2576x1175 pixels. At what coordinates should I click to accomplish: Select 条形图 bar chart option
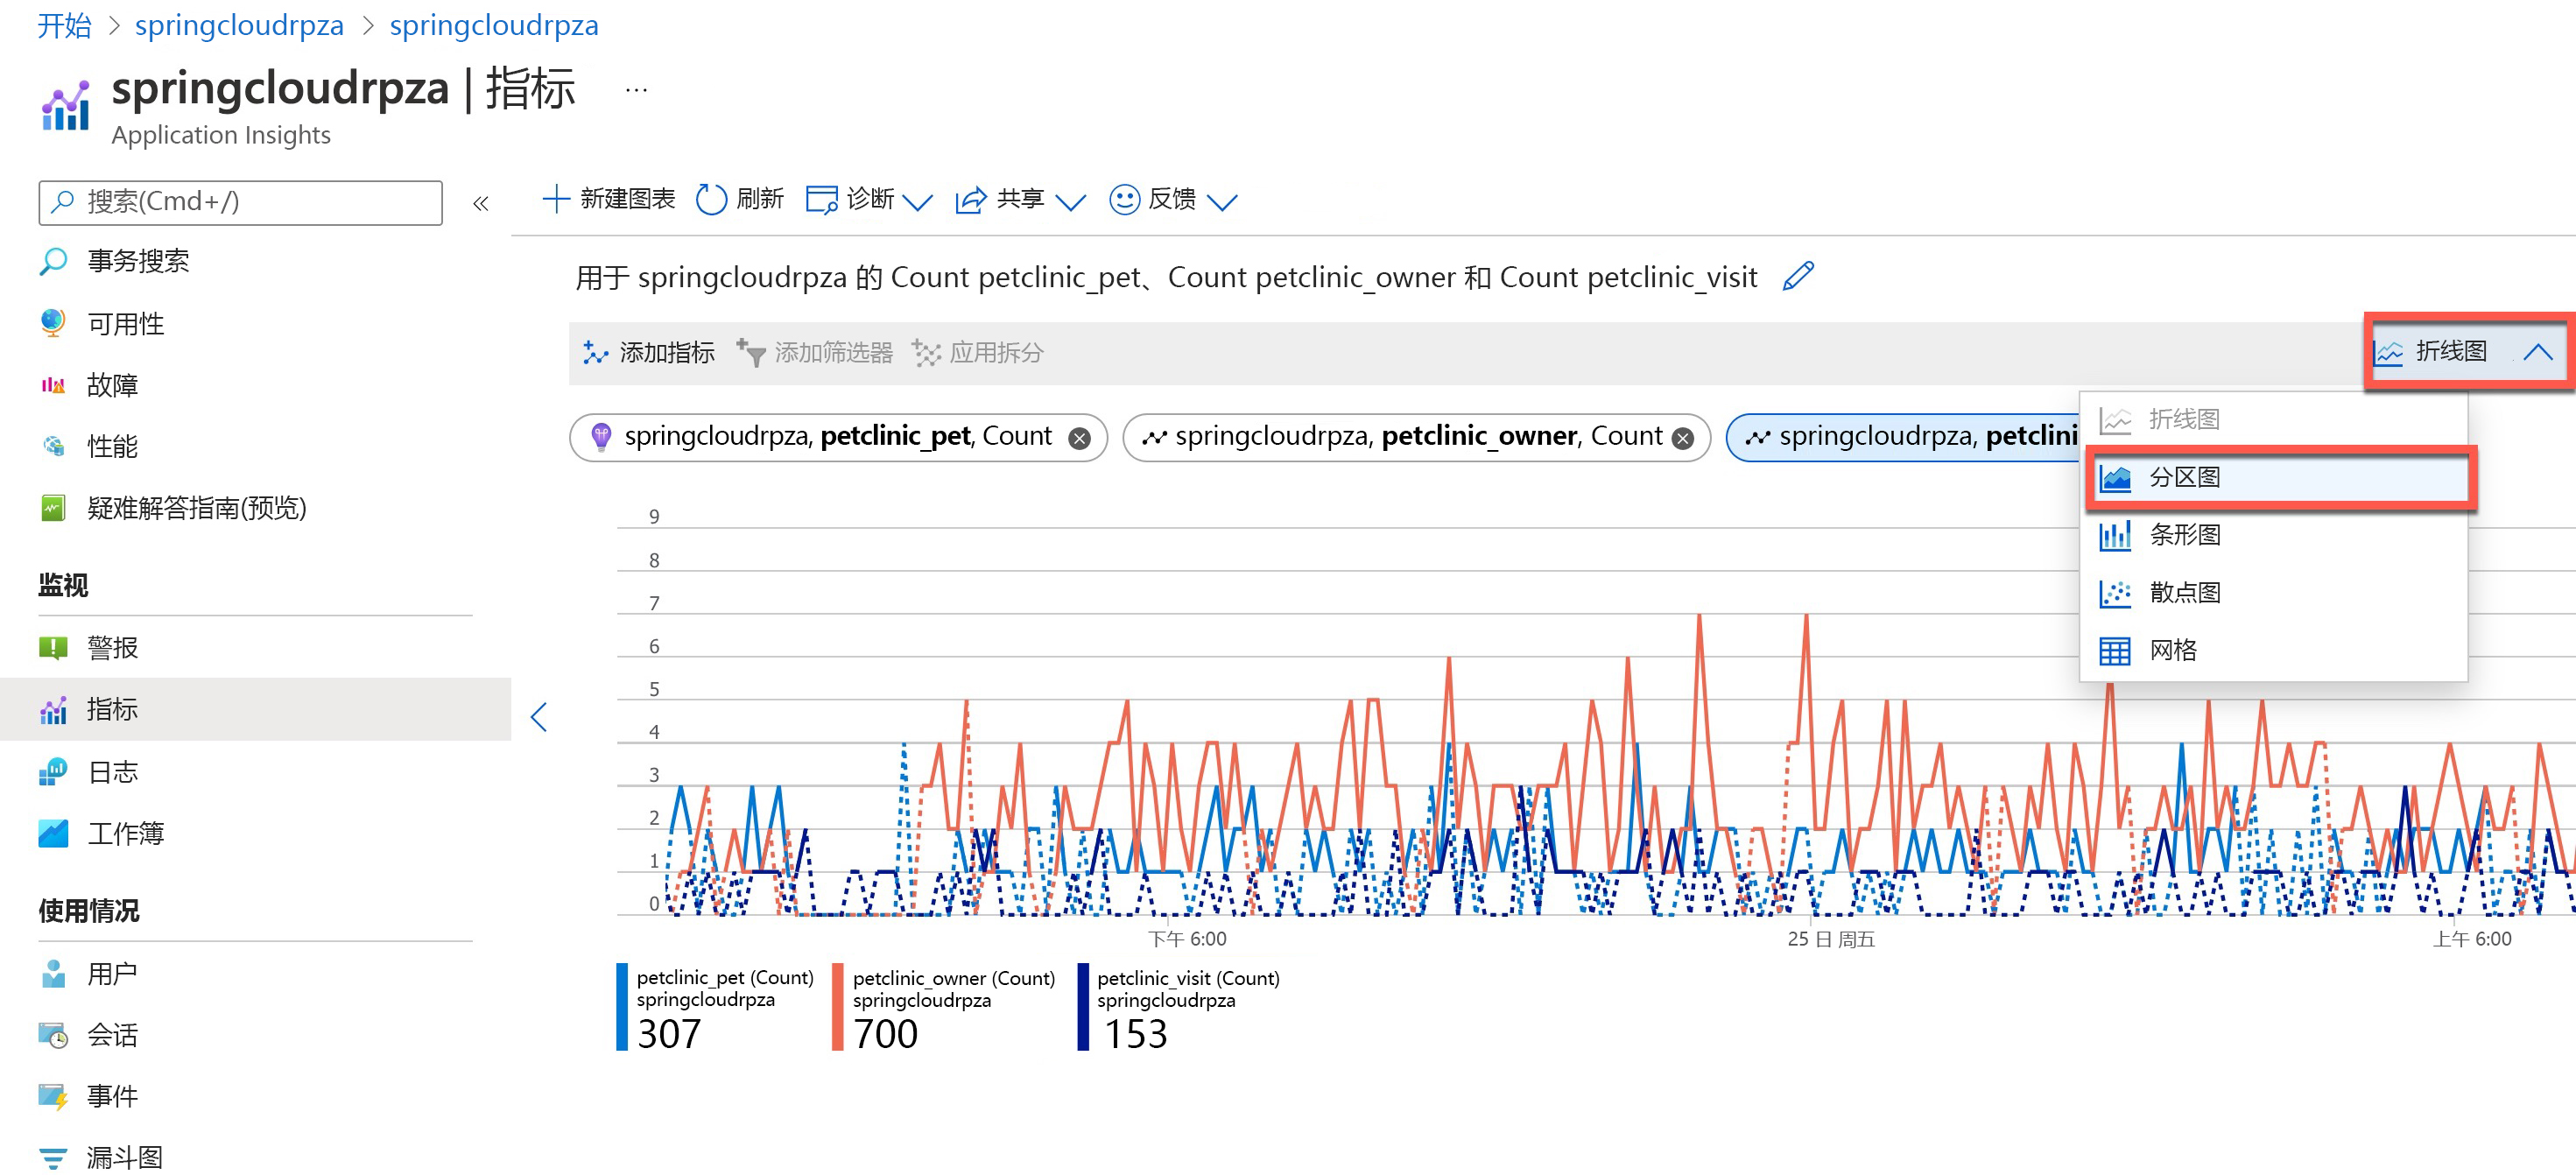pos(2184,535)
